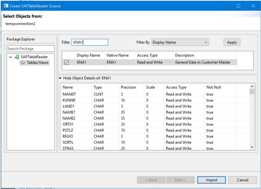This screenshot has height=189, width=261.
Task: Uncheck the KNA1 table checkbox
Action: pyautogui.click(x=66, y=62)
